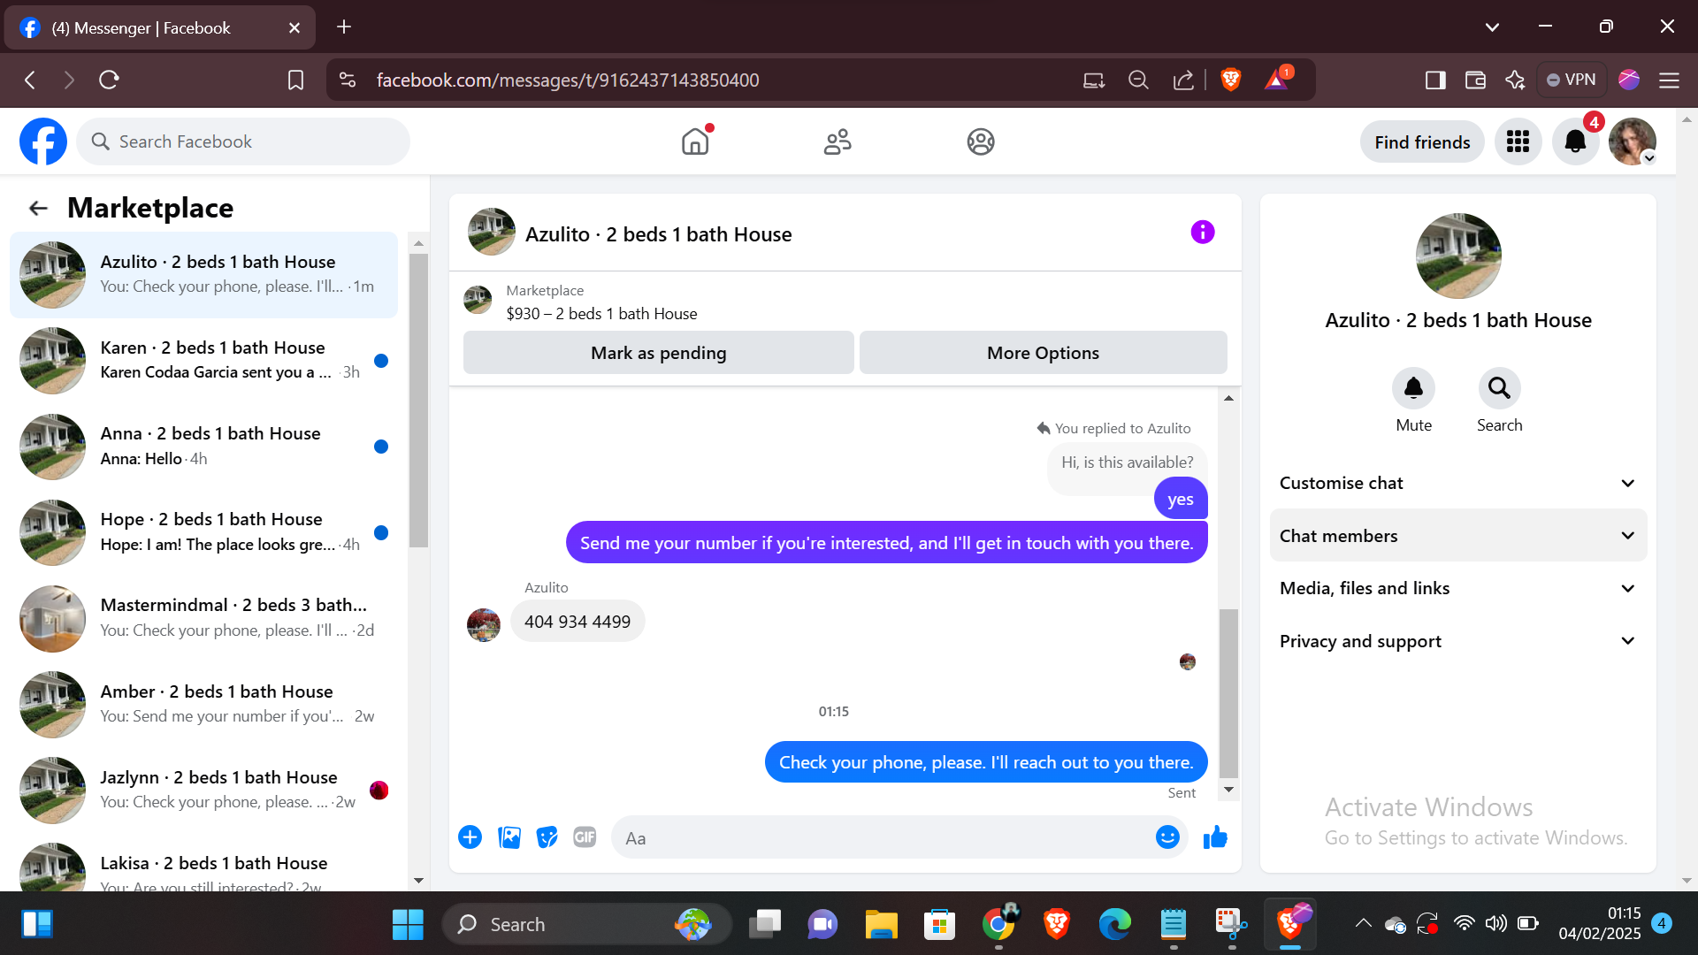
Task: Click the browser address bar URL
Action: (x=568, y=80)
